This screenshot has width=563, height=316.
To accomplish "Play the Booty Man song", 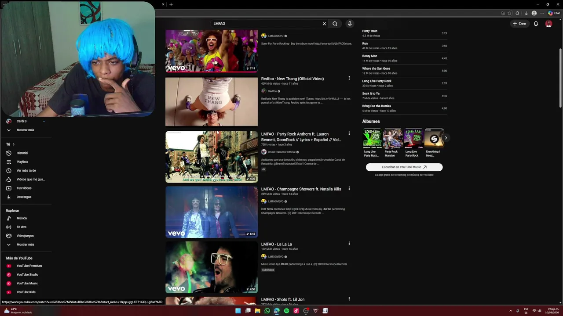I will (x=405, y=58).
